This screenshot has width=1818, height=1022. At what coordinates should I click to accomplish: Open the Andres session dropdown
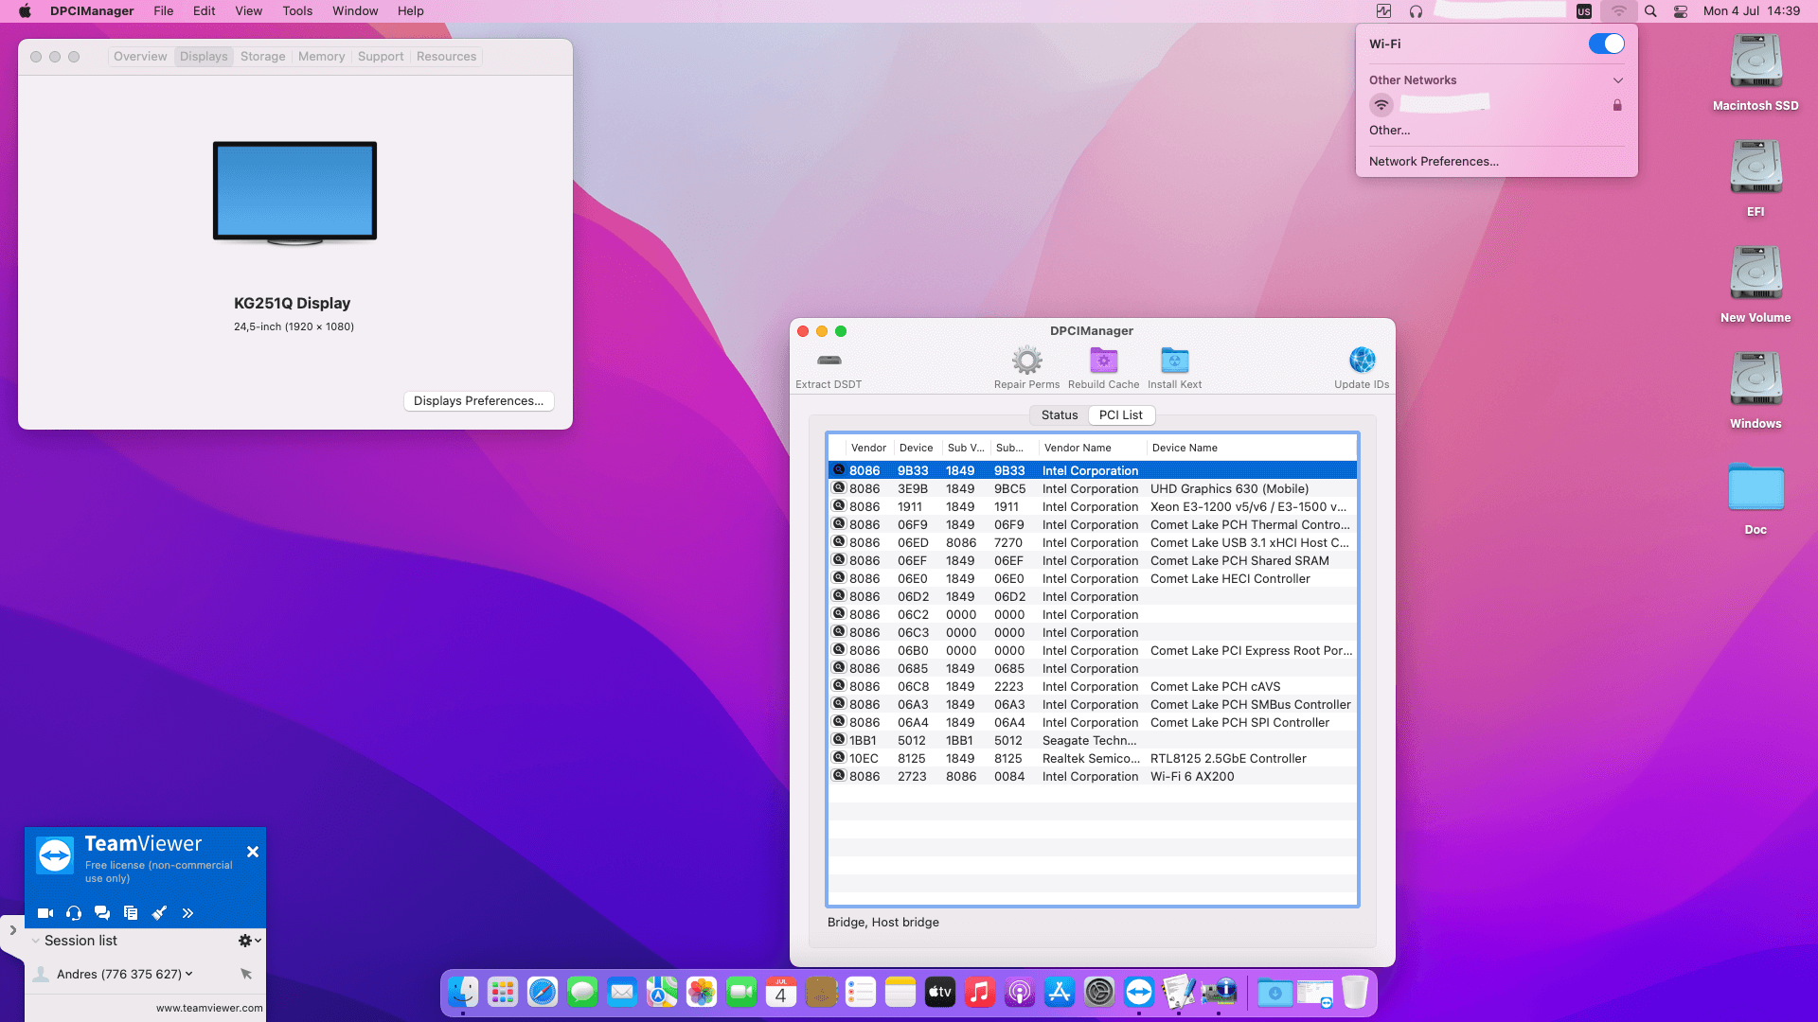[189, 974]
